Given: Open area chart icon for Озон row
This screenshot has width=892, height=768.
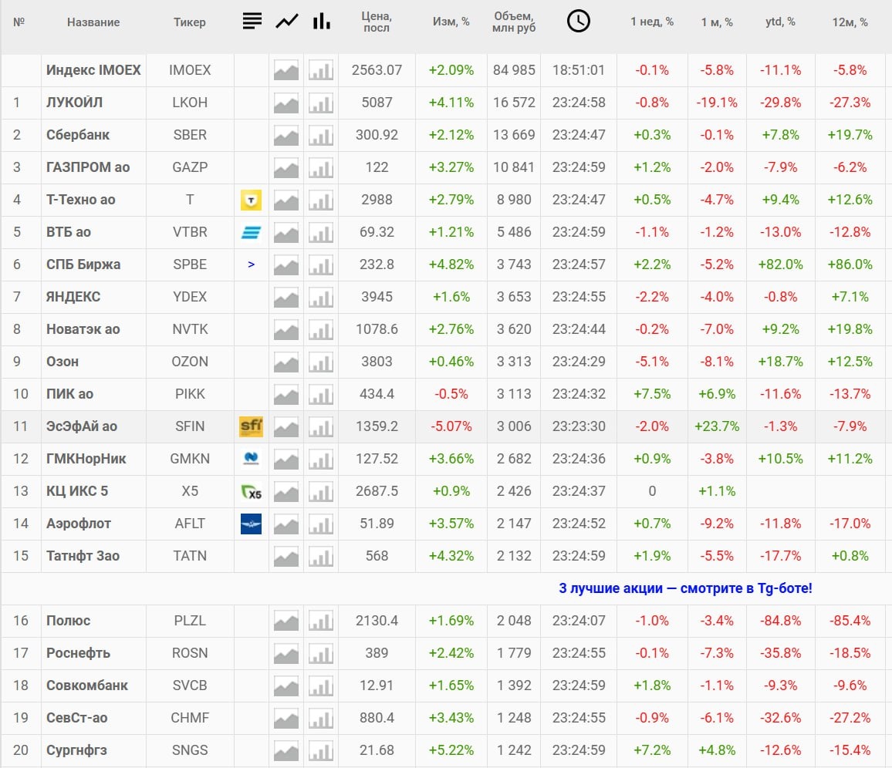Looking at the screenshot, I should [x=286, y=362].
